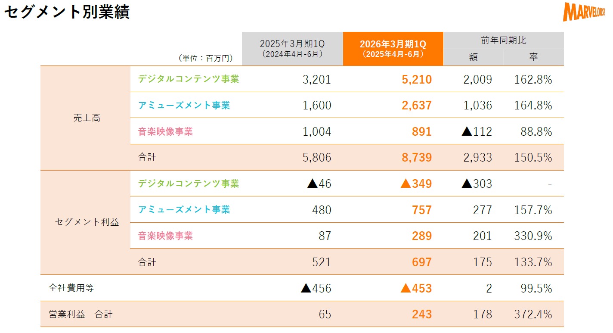Viewport: 613px width, 333px height.
Task: Select the orange 2026年3月期1Q column header
Action: [393, 49]
